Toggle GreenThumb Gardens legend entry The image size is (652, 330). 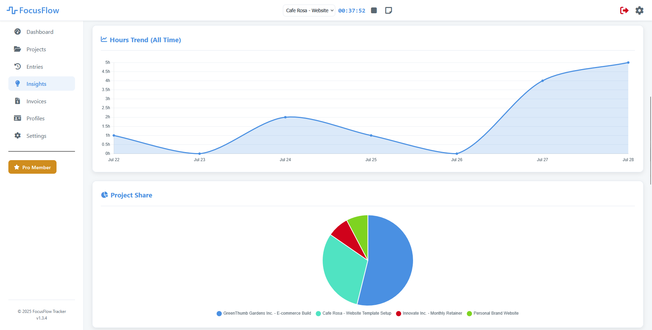pyautogui.click(x=264, y=313)
